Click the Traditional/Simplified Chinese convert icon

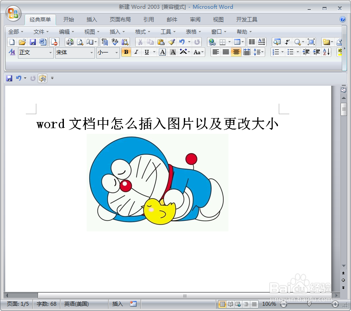pos(105,42)
